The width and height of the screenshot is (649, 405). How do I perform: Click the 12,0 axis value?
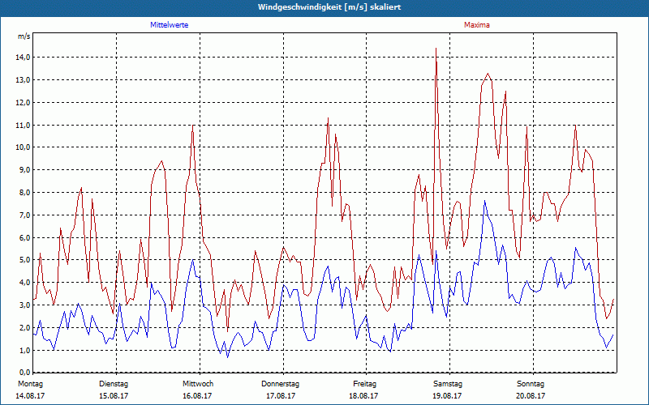pos(24,103)
